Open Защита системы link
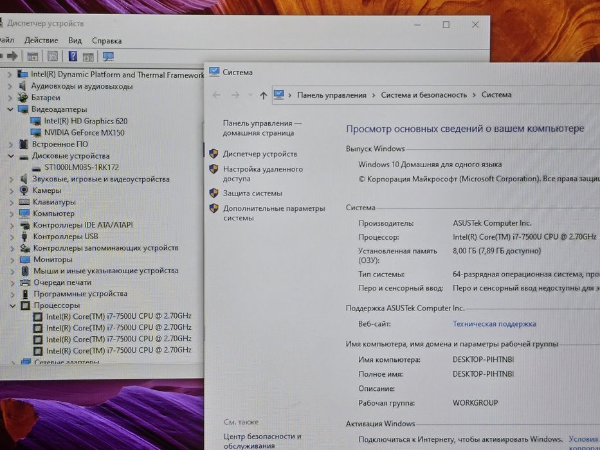 253,194
